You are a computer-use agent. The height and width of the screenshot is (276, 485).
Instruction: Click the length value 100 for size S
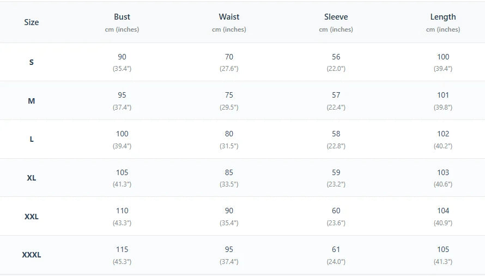pos(443,57)
